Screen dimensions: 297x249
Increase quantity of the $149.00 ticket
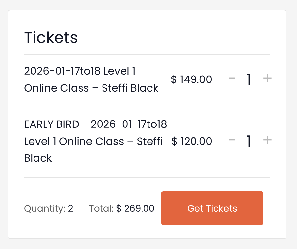267,79
